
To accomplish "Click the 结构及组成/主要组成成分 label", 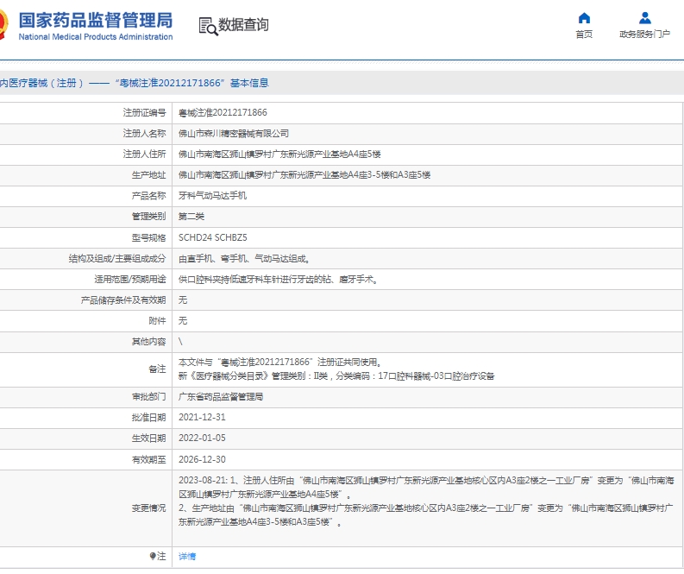I will coord(117,259).
